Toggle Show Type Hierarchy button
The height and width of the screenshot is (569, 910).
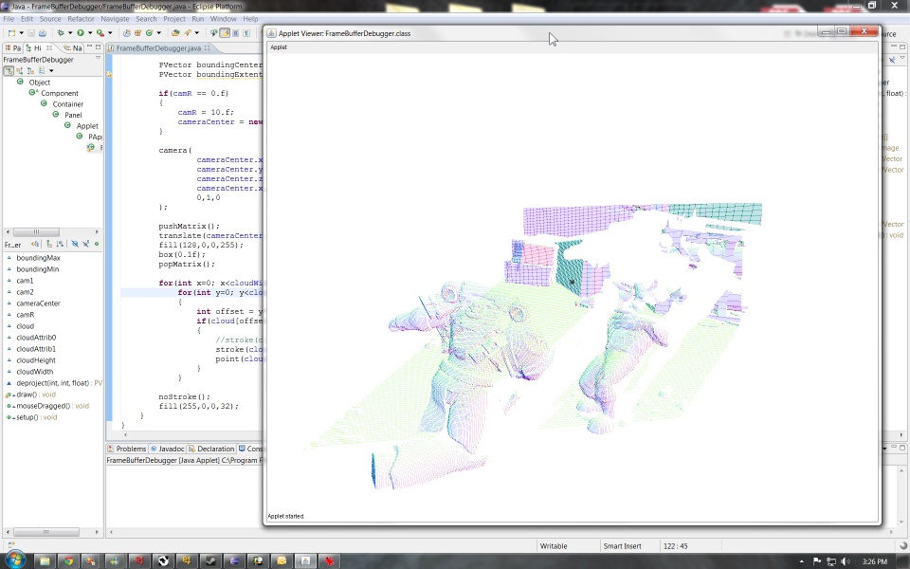(x=9, y=71)
